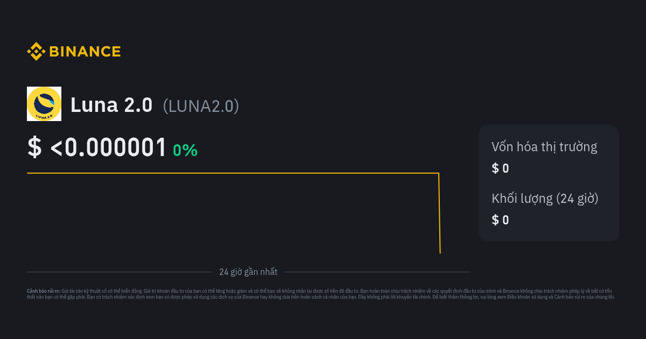Click the green 0% change indicator
Screen dimensions: 646x339
pos(185,151)
